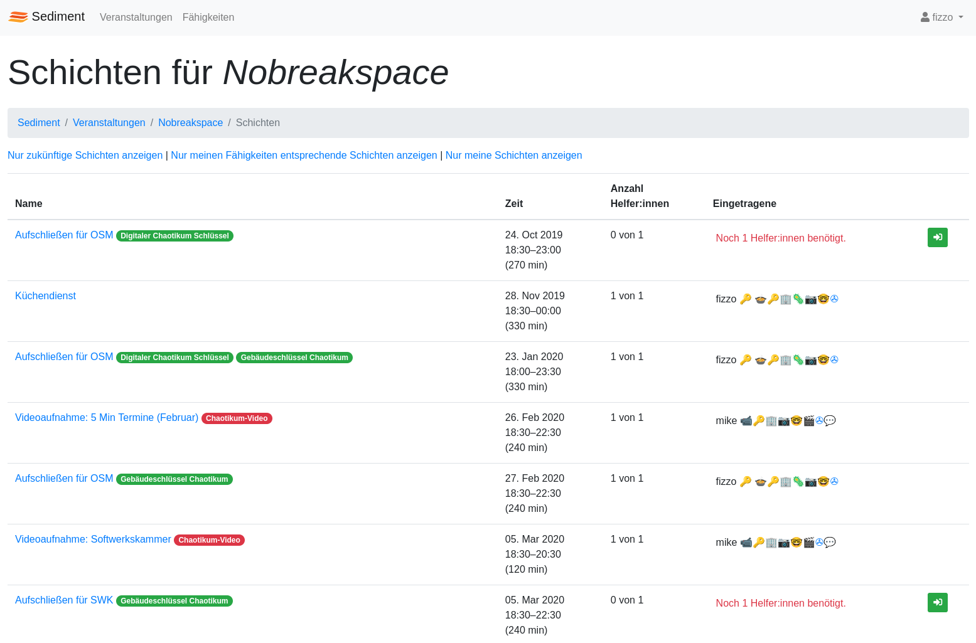This screenshot has width=976, height=643.
Task: Show shifts matching my Fähigkeiten
Action: [304, 156]
